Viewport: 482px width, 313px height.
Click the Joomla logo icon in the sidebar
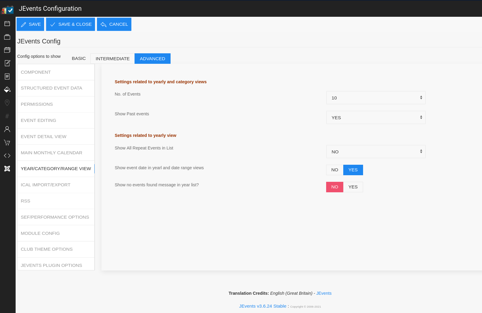click(7, 169)
